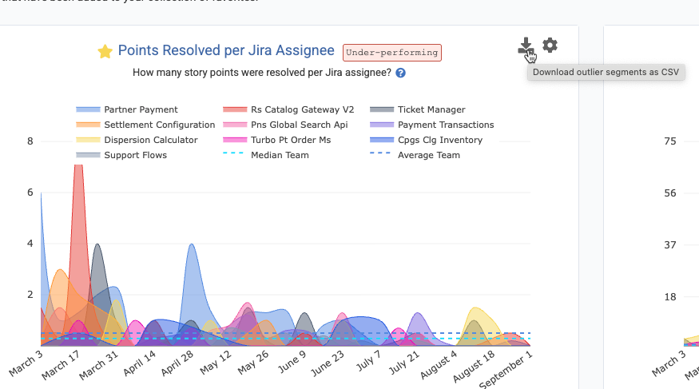Hide the Payment Transactions series
The image size is (699, 389).
coord(446,125)
